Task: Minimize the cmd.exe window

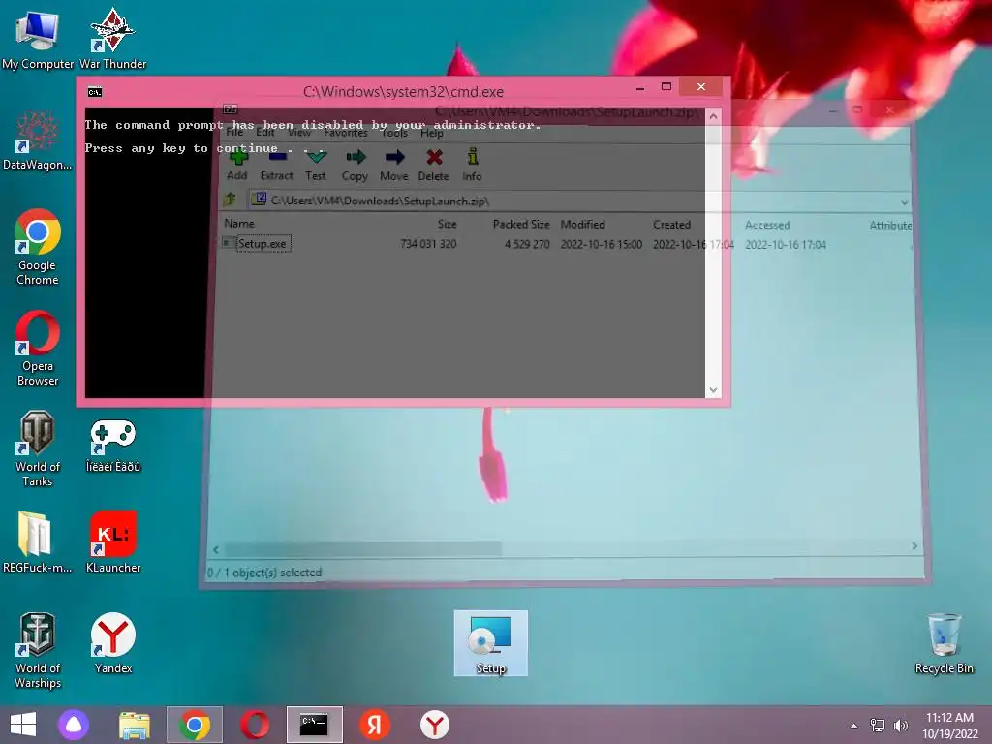Action: coord(640,87)
